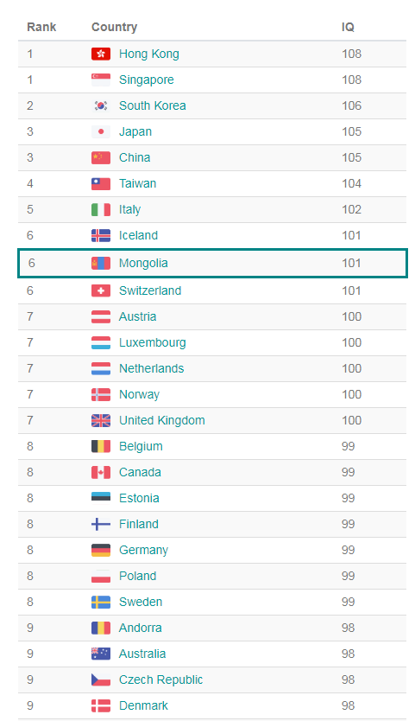Click the Mongolia flag in highlighted row
This screenshot has width=415, height=721.
pyautogui.click(x=101, y=263)
